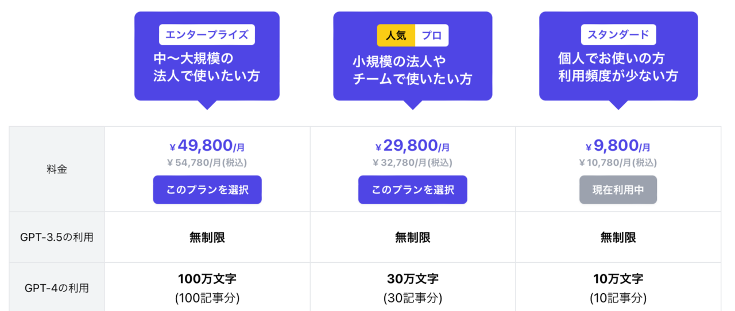The height and width of the screenshot is (311, 735).
Task: Click the GPT-4の利用 row label
Action: point(57,288)
